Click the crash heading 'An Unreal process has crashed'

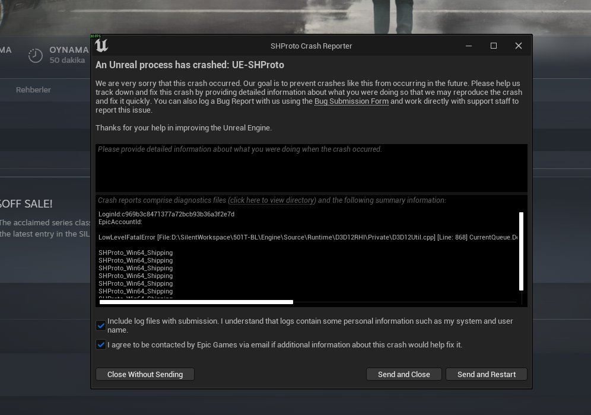coord(190,65)
